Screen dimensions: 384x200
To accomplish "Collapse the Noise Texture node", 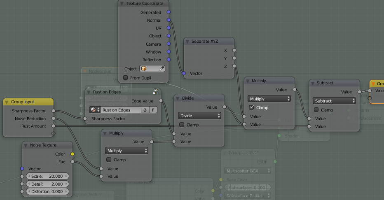I will point(26,145).
